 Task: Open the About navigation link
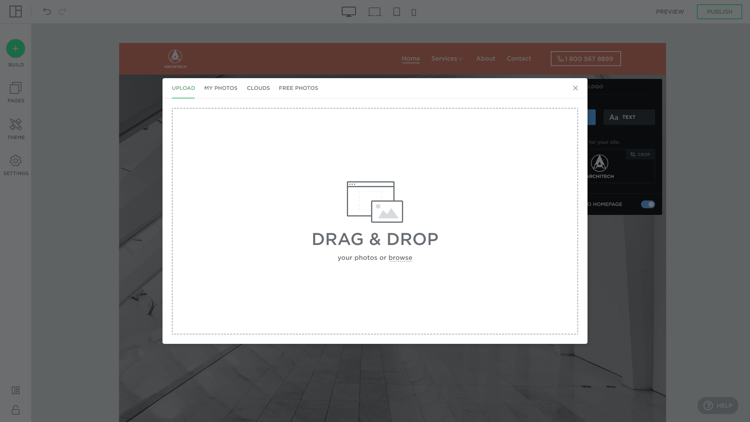pos(486,59)
